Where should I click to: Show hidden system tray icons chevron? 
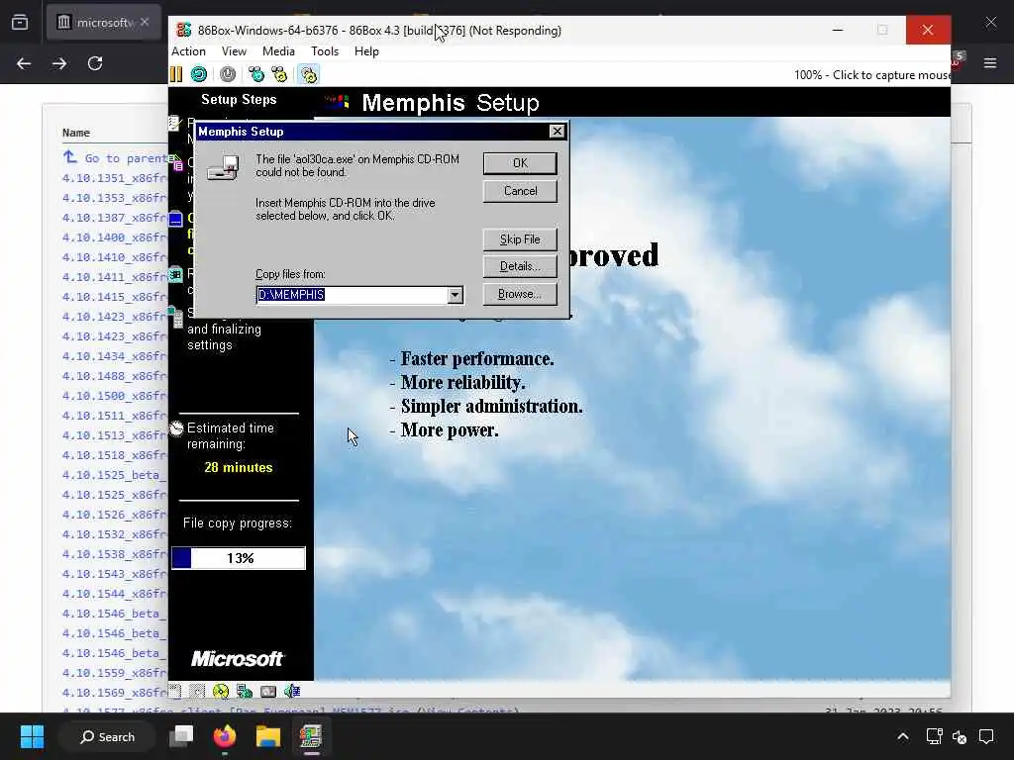(x=903, y=736)
